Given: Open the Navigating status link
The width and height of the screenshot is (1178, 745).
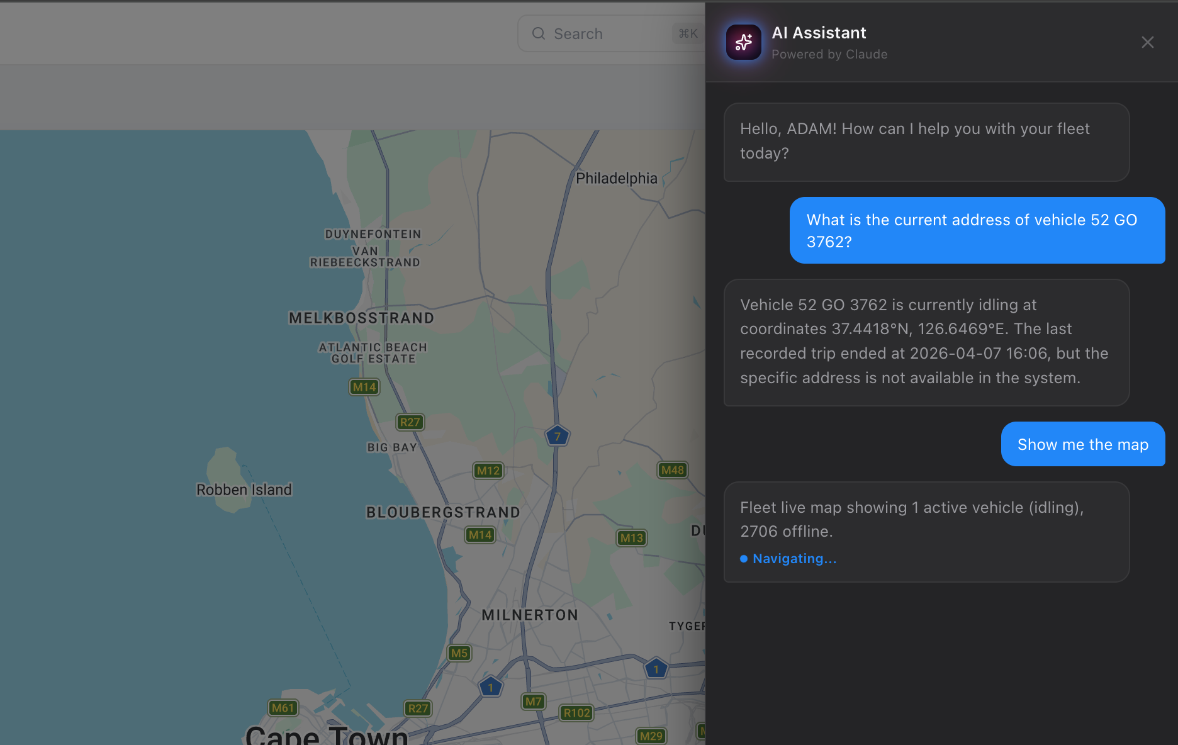Looking at the screenshot, I should pos(794,558).
